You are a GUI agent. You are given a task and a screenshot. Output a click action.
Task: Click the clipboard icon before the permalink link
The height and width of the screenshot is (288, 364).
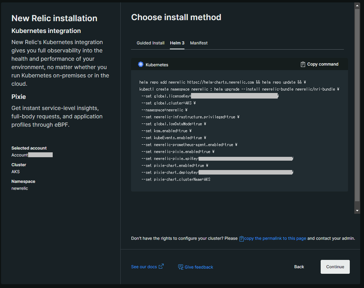242,239
